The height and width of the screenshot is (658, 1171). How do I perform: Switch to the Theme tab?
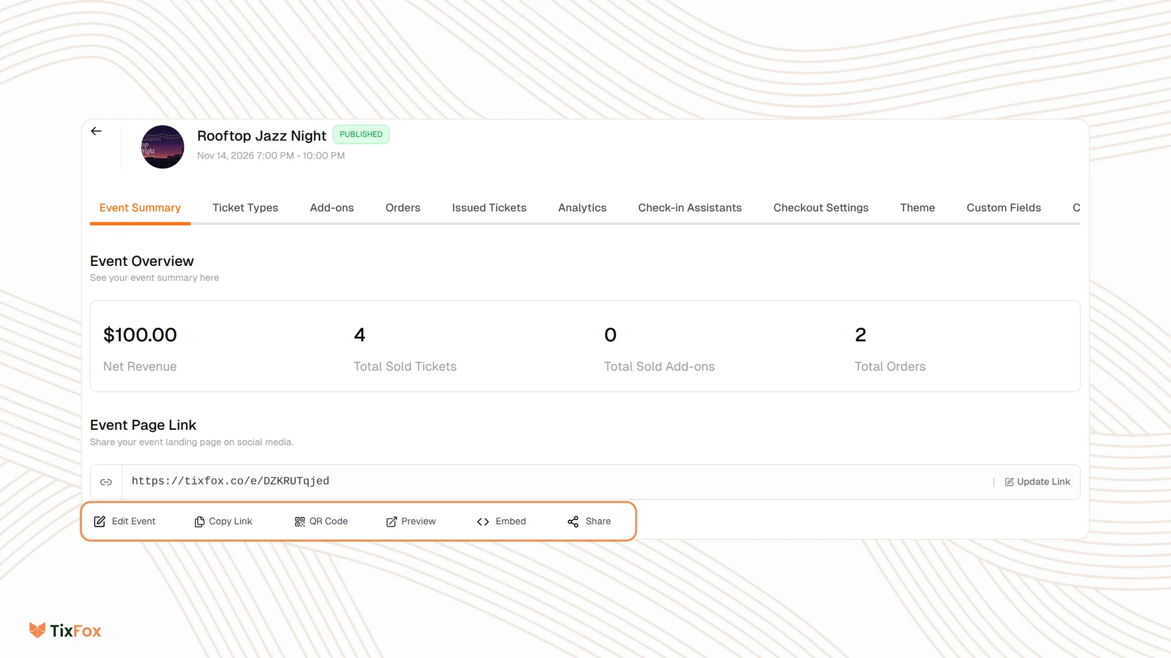(x=917, y=208)
